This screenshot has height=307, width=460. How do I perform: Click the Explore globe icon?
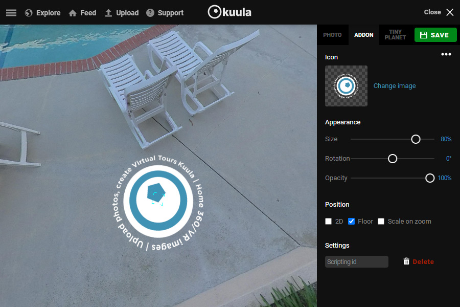[29, 13]
